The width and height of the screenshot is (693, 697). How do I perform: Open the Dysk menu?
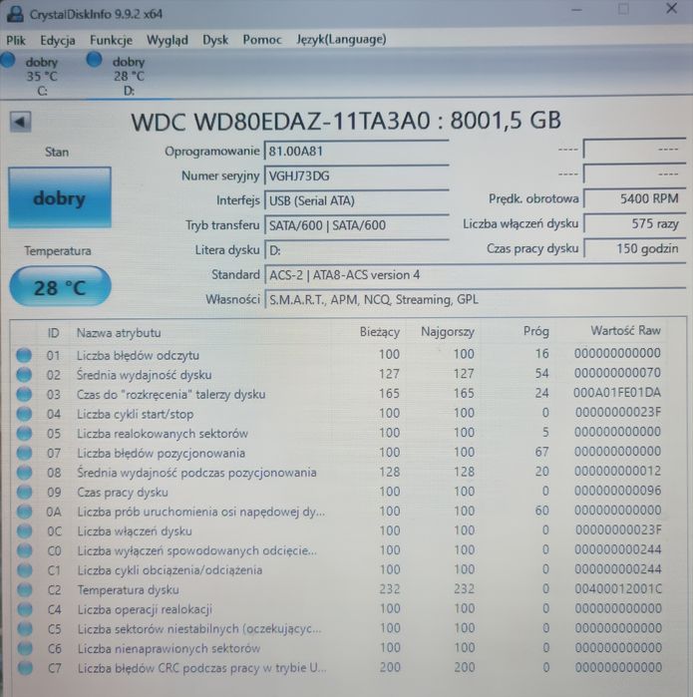(215, 40)
